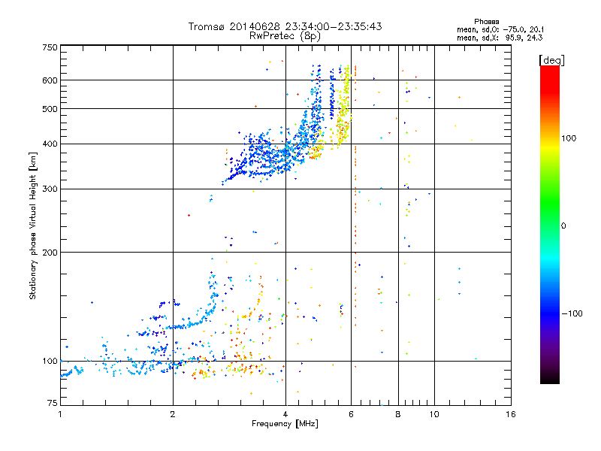
Task: Click the x-axis tick label '6'
Action: (351, 414)
